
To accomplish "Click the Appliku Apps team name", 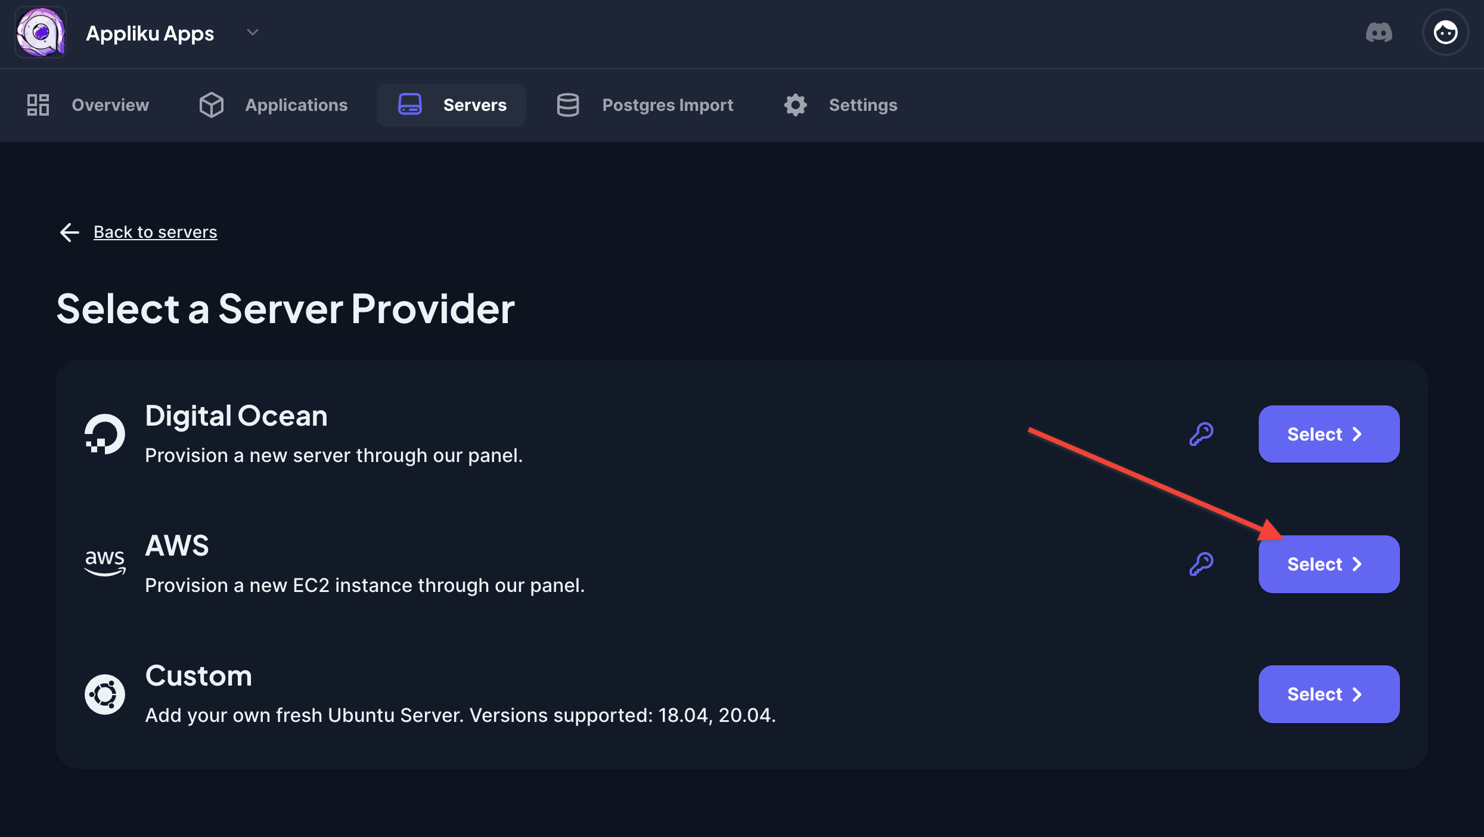I will point(150,33).
